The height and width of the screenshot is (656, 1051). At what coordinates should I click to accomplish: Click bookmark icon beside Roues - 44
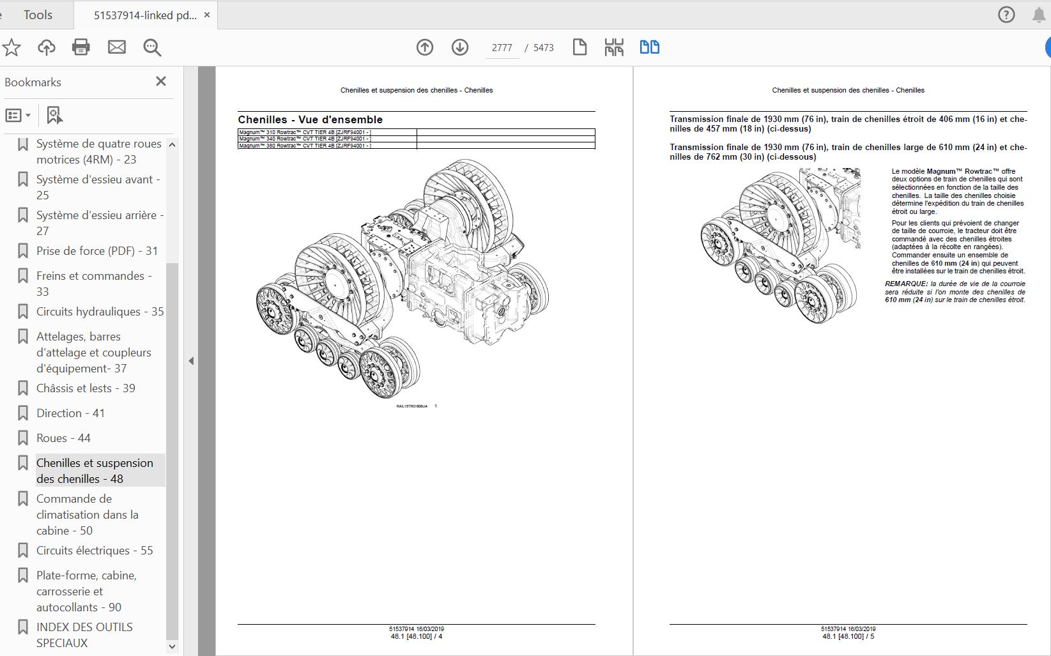coord(23,438)
